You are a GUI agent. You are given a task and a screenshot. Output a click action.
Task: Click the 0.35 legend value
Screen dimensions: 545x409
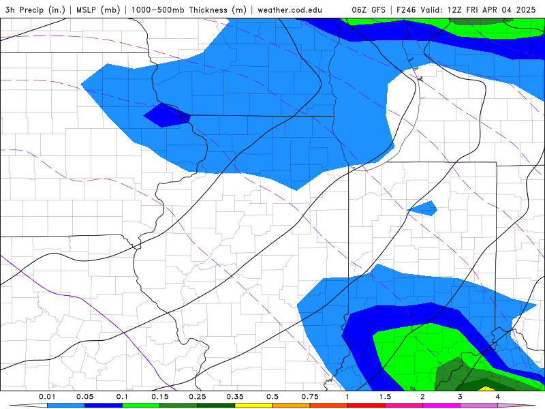[x=235, y=397]
